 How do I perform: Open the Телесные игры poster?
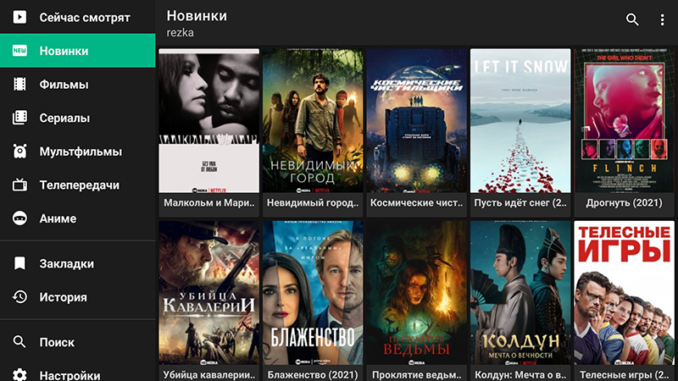coord(624,293)
